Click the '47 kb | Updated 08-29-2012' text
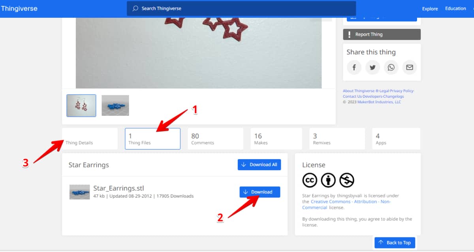This screenshot has width=474, height=252. click(x=123, y=196)
